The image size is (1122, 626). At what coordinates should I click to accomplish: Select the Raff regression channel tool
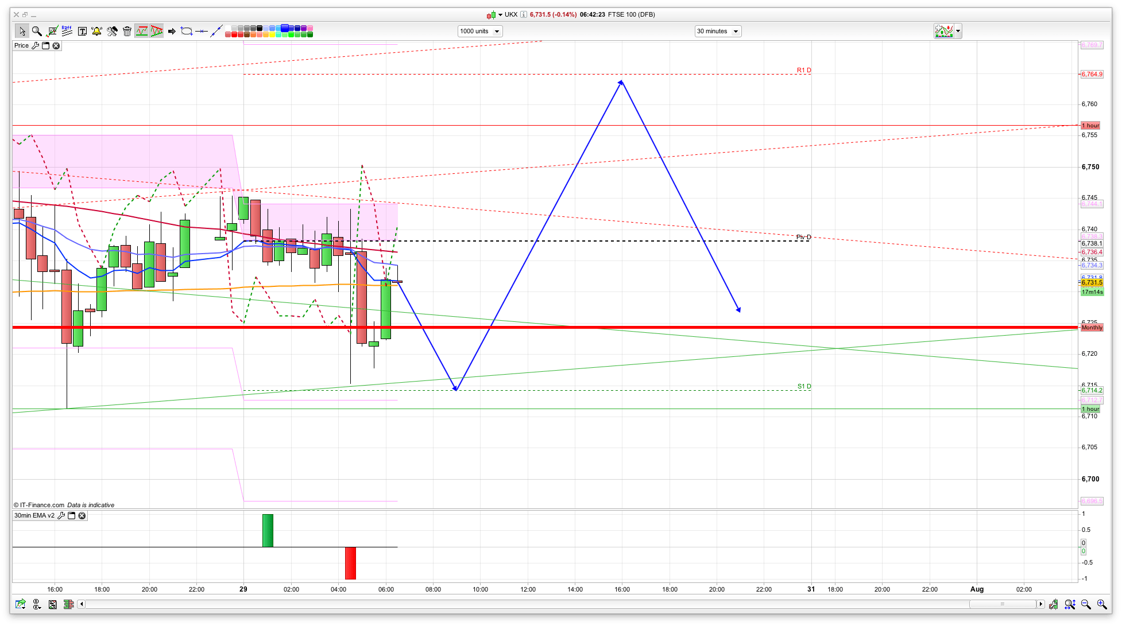coord(67,31)
